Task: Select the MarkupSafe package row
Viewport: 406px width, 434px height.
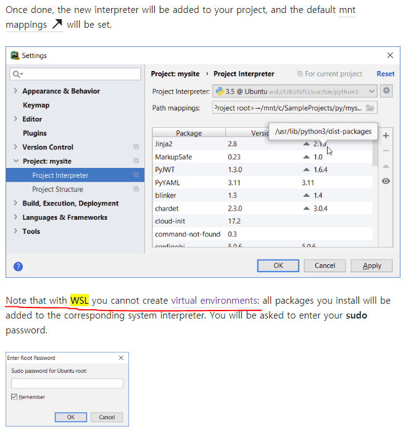Action: click(x=262, y=157)
